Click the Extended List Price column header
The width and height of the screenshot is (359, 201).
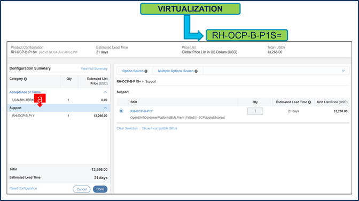click(x=97, y=81)
